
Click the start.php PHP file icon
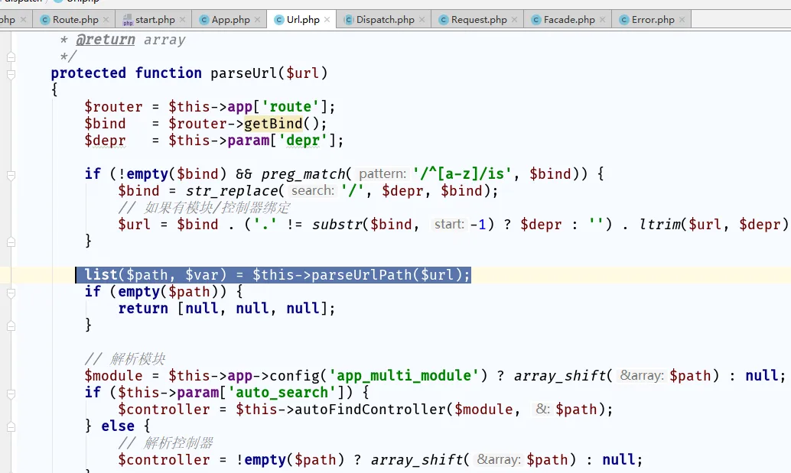128,19
